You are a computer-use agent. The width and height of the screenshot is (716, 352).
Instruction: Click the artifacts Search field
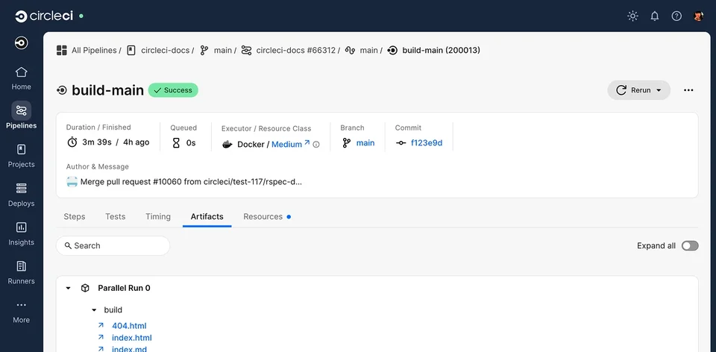click(x=113, y=245)
